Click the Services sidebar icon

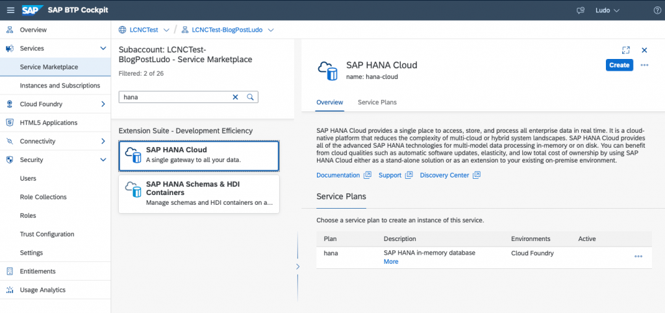9,48
